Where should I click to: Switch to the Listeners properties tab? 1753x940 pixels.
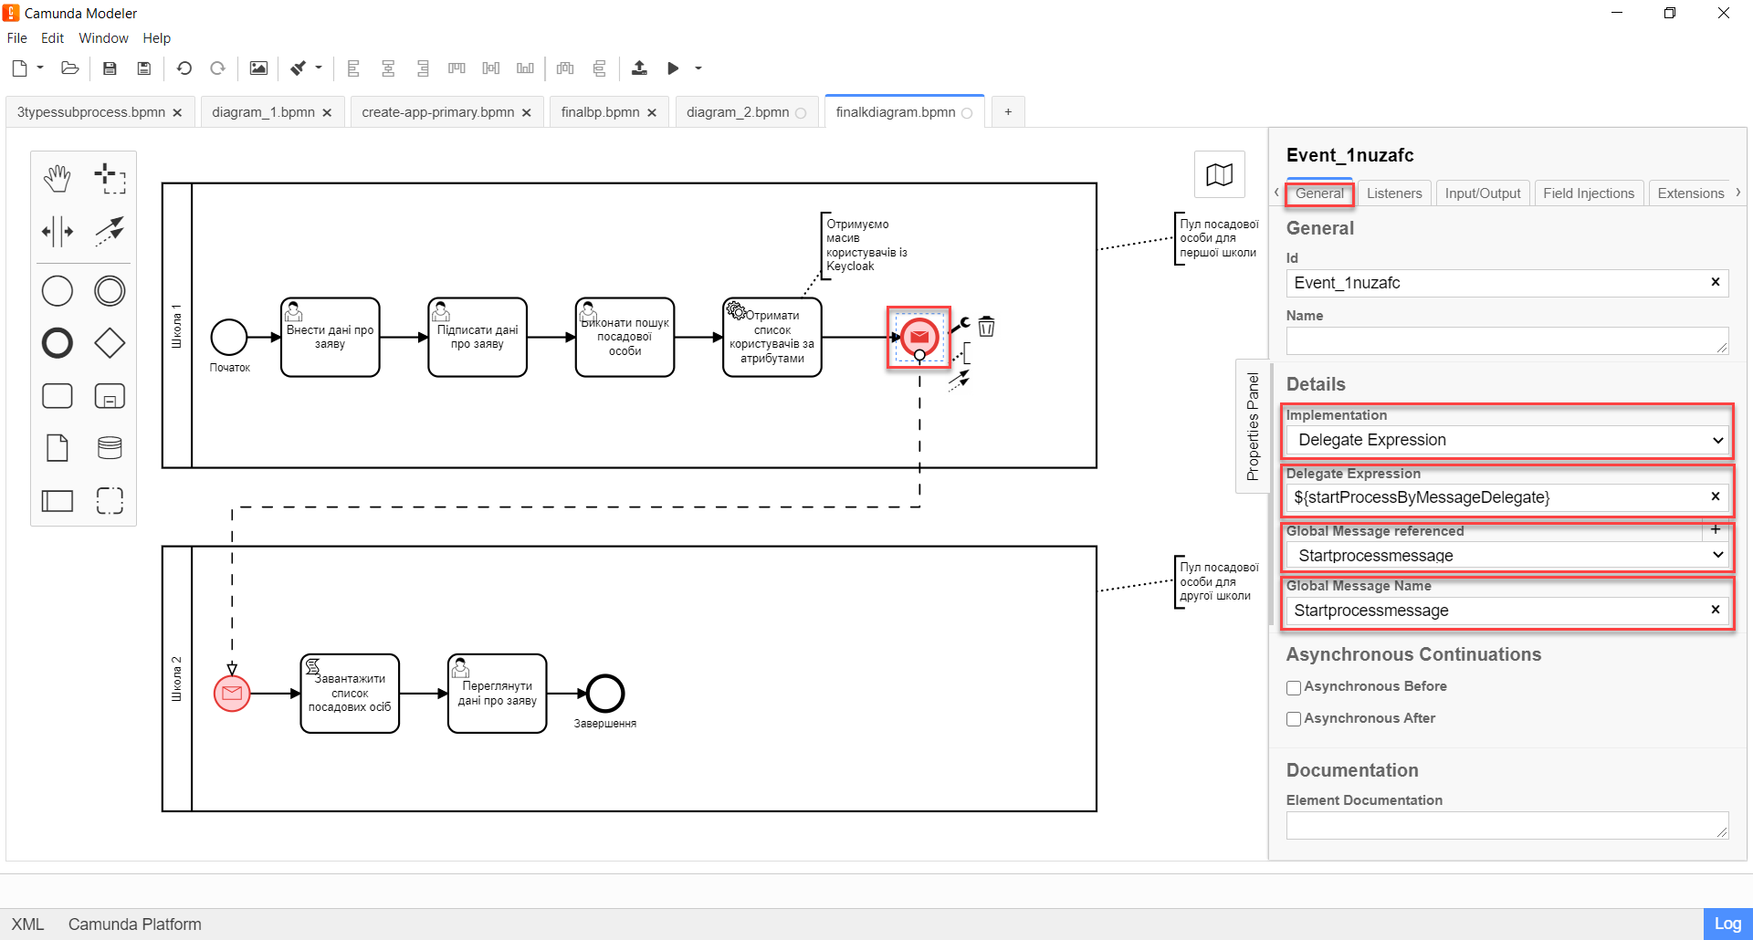1394,193
